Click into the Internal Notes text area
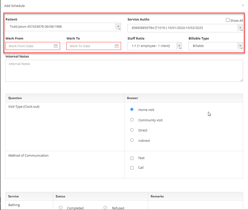The width and height of the screenshot is (248, 210). pos(124,71)
